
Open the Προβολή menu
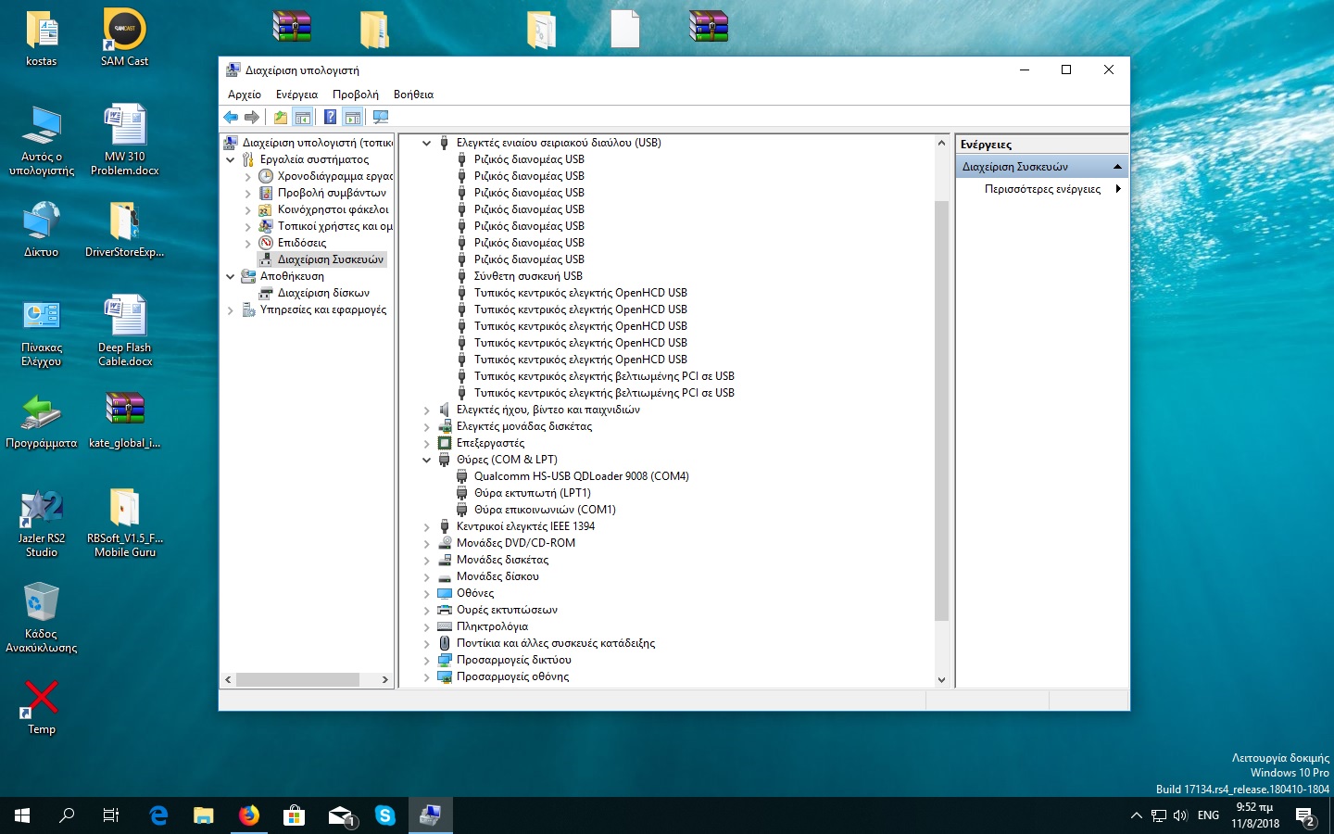355,95
